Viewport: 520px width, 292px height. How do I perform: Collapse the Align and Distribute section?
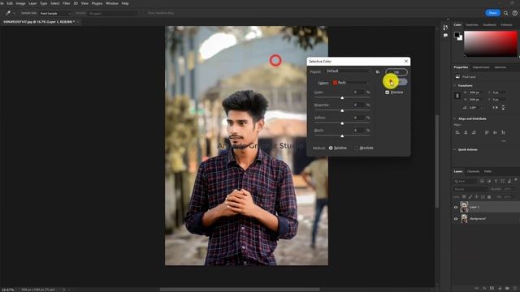pyautogui.click(x=455, y=118)
